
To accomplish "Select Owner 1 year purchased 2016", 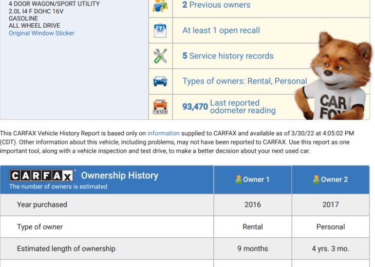I will point(253,204).
